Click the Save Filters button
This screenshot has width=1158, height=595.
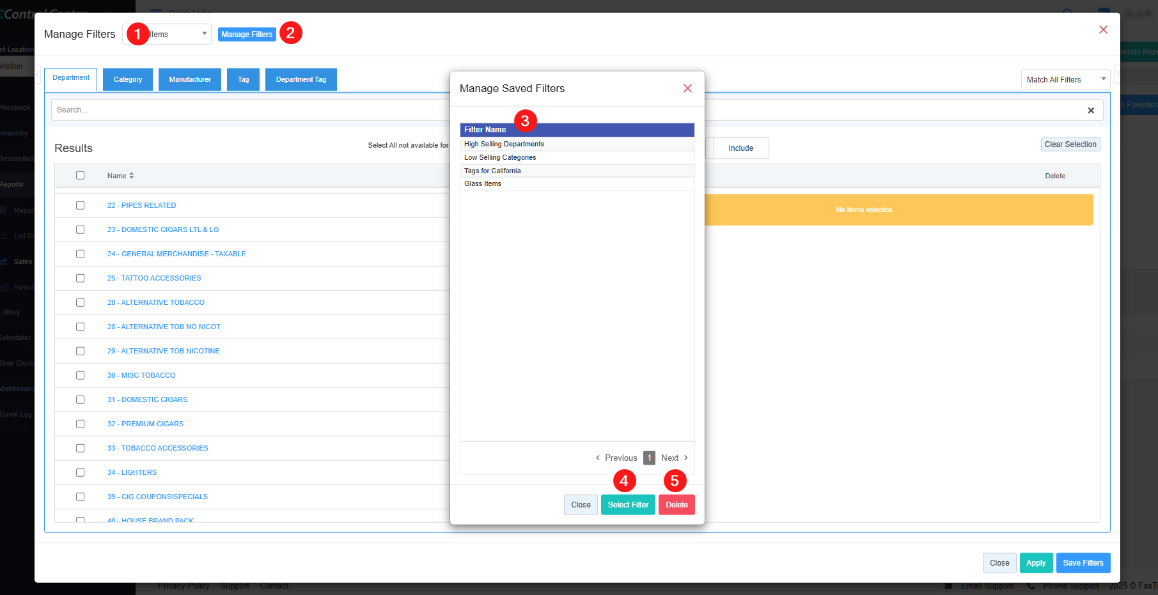pos(1083,563)
